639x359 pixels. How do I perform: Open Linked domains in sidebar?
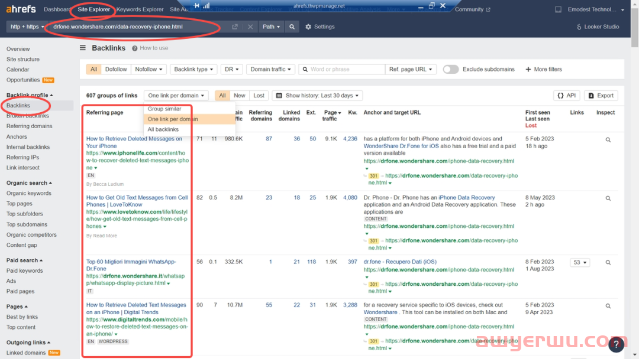(x=26, y=353)
